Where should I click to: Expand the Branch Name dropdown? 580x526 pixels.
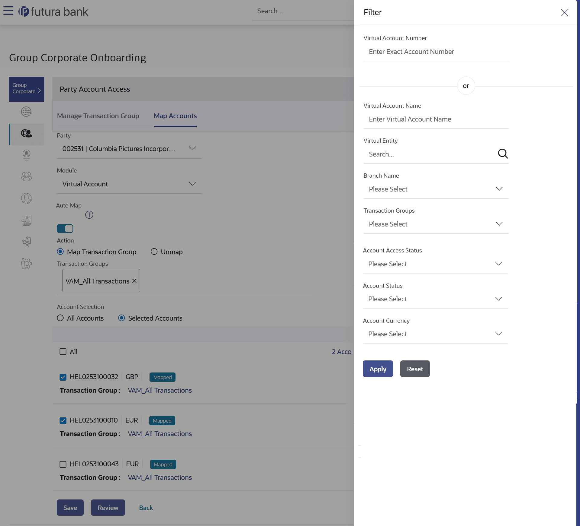point(436,189)
